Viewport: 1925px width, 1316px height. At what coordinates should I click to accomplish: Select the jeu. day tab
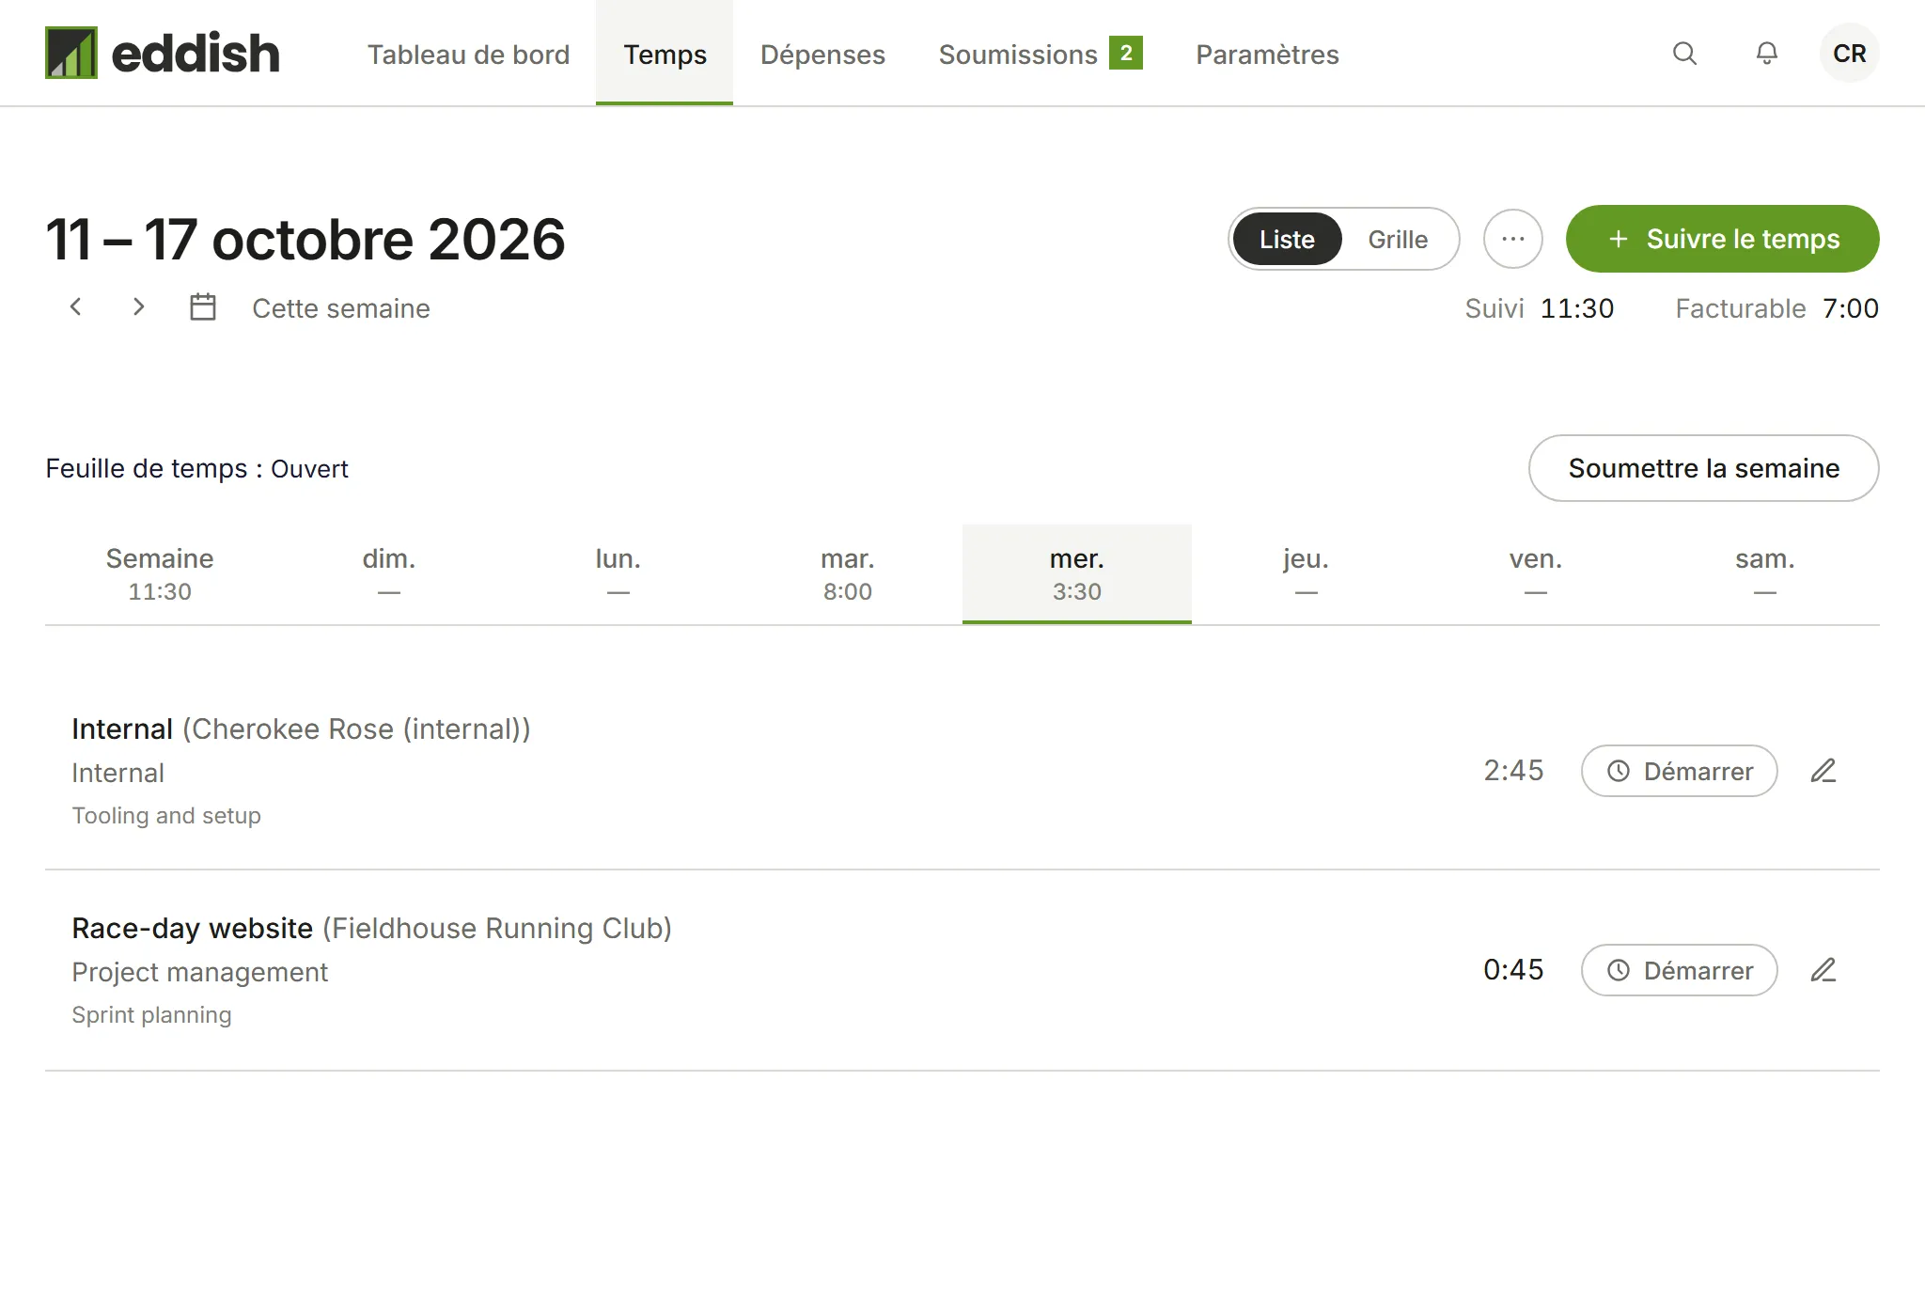tap(1307, 573)
